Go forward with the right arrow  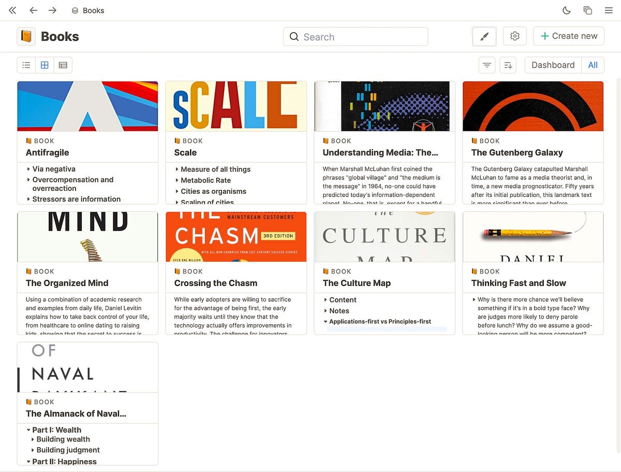pos(52,10)
